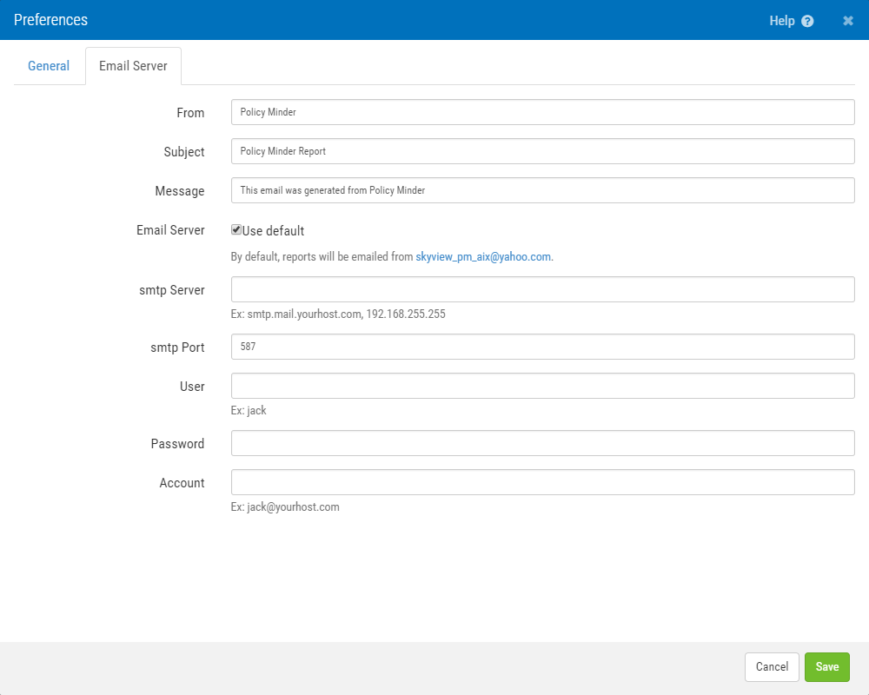Click the 'Ex: jack@yourhost.com' hint text
This screenshot has height=695, width=869.
pos(285,506)
